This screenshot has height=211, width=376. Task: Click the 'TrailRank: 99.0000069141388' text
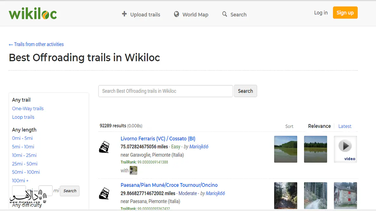tap(144, 162)
